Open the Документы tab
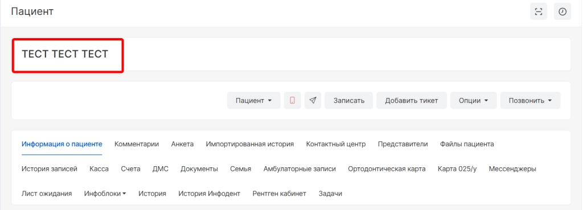The image size is (583, 210). (x=199, y=169)
